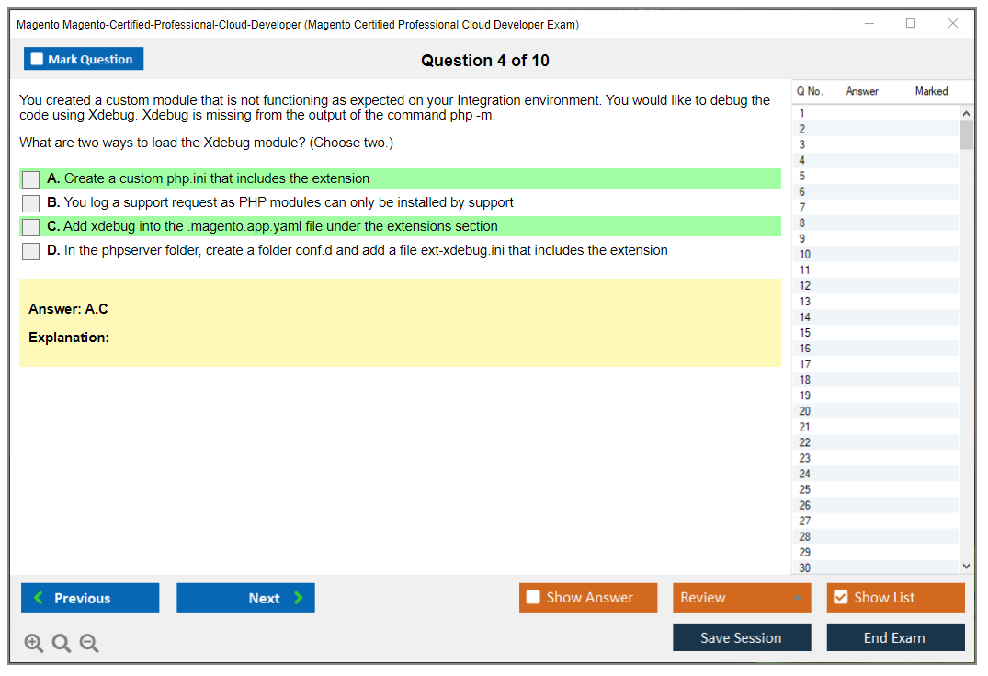Close the exam window
The image size is (988, 676).
coord(953,24)
